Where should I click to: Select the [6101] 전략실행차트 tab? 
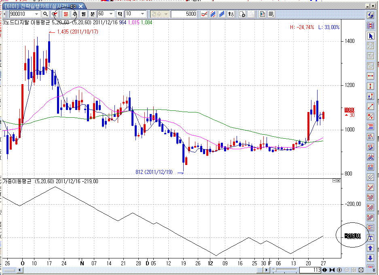pos(36,6)
